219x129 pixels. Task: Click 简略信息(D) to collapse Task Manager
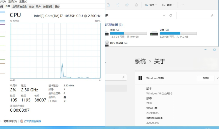point(10,121)
